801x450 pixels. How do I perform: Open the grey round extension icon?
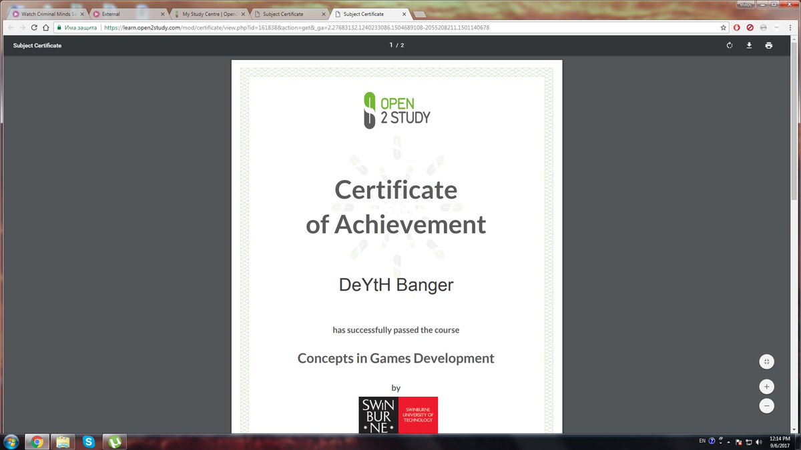click(x=764, y=27)
